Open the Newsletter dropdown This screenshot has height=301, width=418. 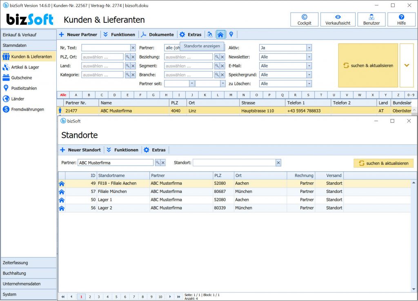tap(309, 57)
